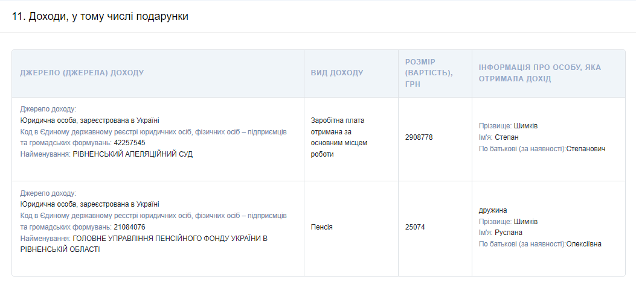Click 'Юридична особа, зареєстрована в Україні' in second row
This screenshot has width=636, height=291.
click(x=89, y=204)
